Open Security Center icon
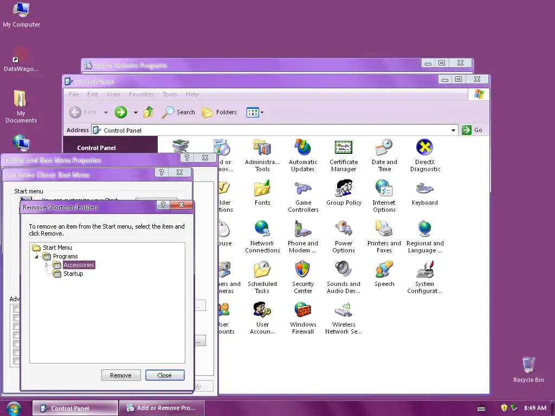555x416 pixels. (303, 278)
